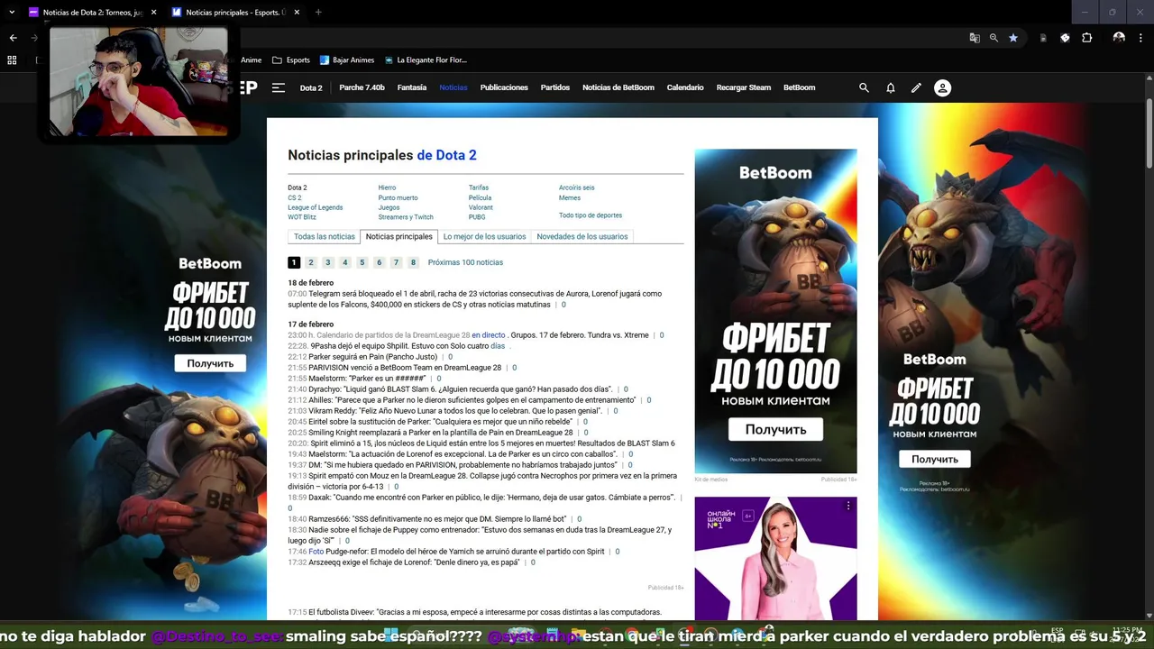Open 'PARIVISION venció a BetBoom Team' news
The image size is (1154, 649).
(405, 368)
